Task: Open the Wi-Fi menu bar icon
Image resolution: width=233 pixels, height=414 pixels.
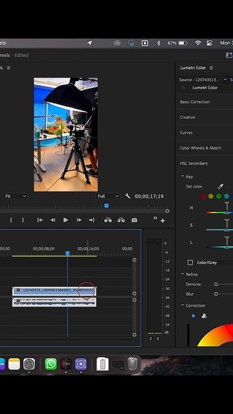Action: point(198,43)
